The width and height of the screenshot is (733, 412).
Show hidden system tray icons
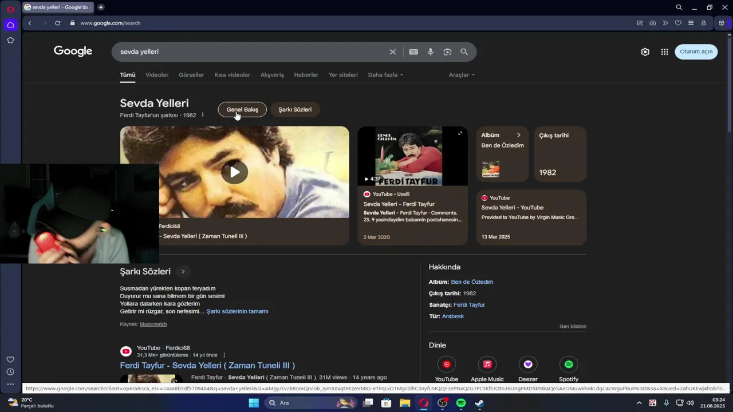[639, 403]
